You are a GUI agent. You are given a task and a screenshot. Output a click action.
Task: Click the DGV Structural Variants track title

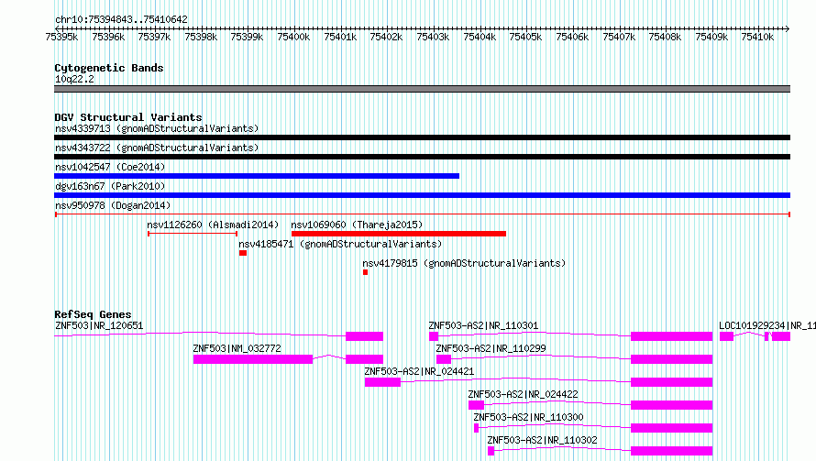[x=128, y=117]
